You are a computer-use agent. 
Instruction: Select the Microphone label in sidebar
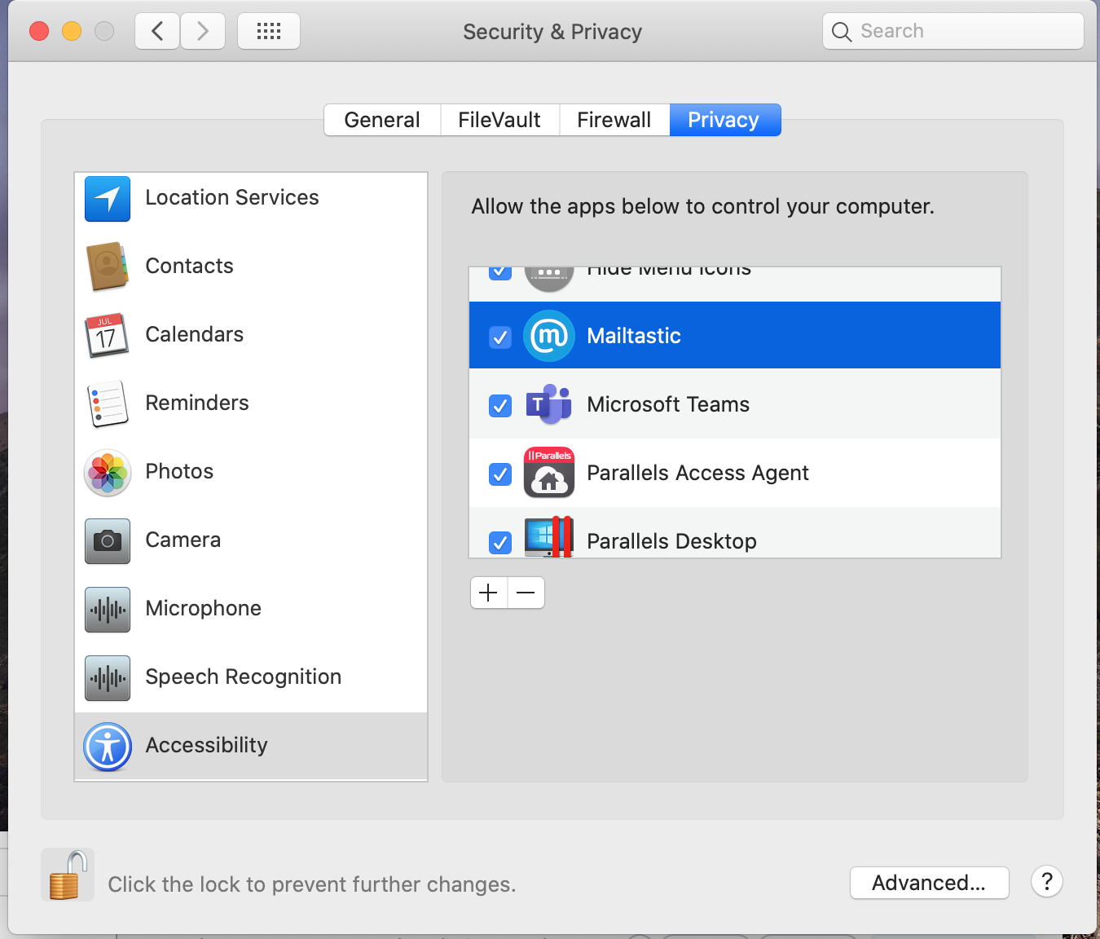pos(204,608)
